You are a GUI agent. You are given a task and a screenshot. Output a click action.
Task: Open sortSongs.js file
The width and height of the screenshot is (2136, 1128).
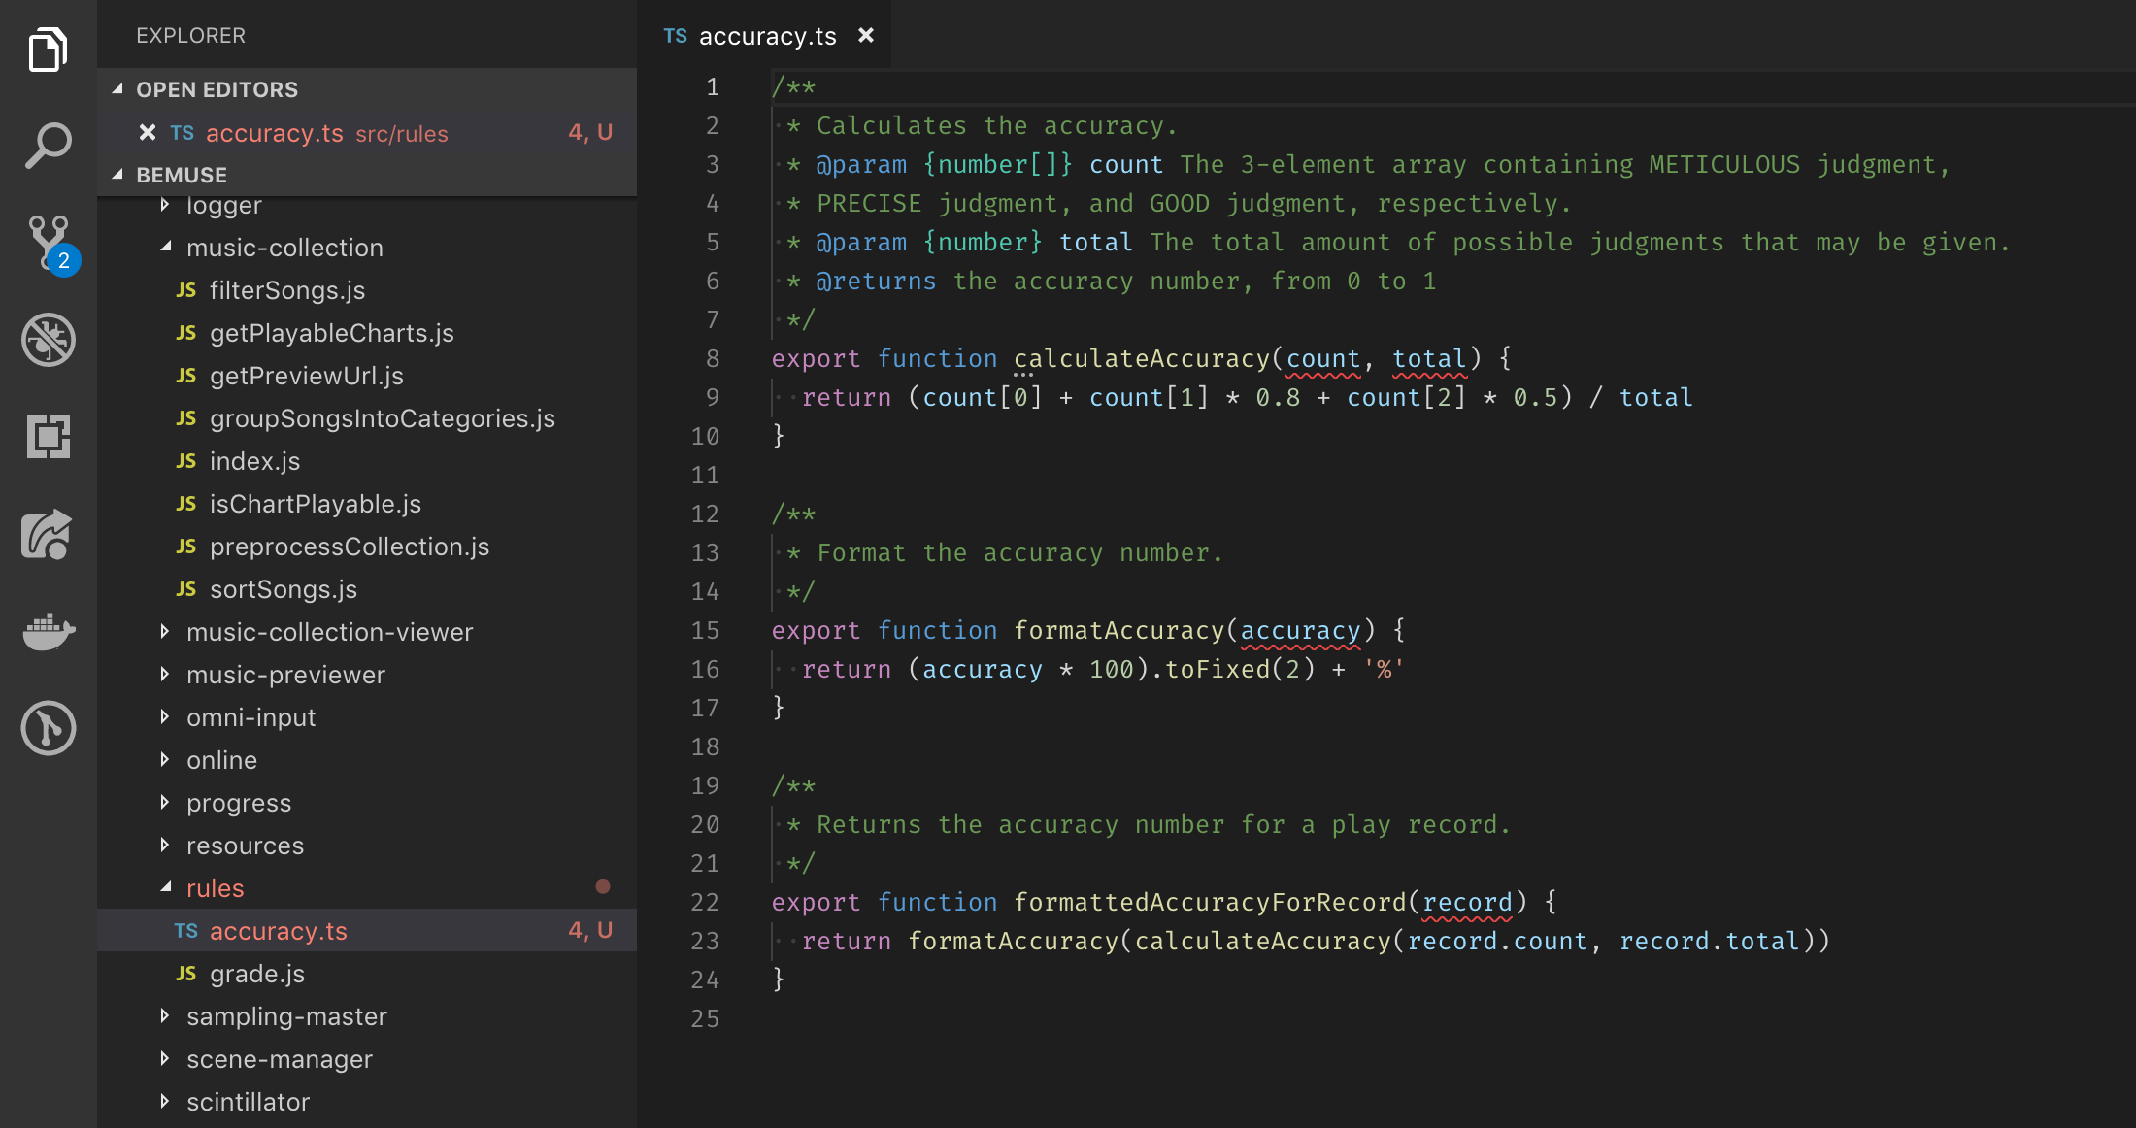(x=283, y=589)
